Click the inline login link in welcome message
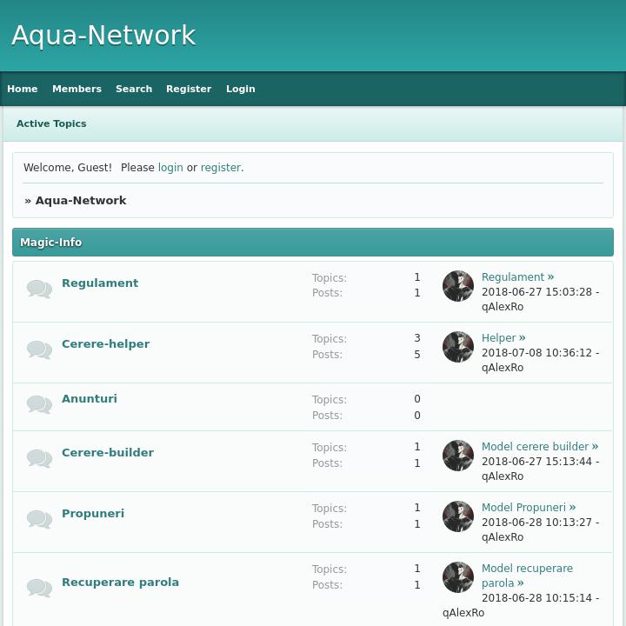 click(x=170, y=168)
